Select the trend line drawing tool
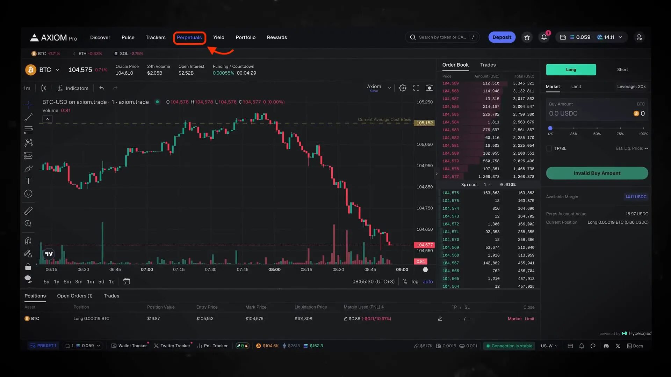Image resolution: width=671 pixels, height=377 pixels. (28, 118)
